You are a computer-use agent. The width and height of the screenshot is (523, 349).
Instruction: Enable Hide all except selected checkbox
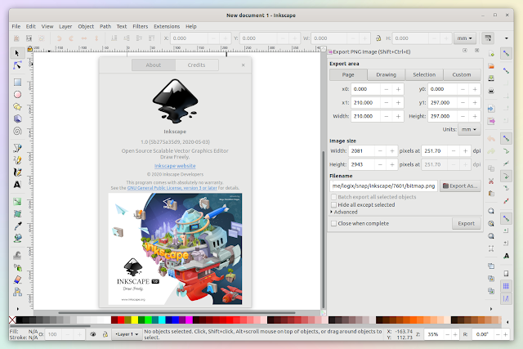[333, 204]
